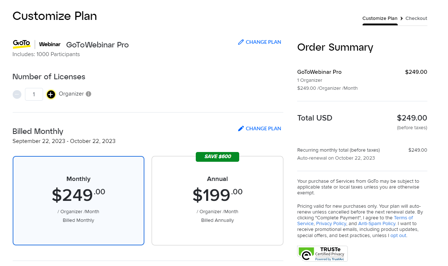Click the Webinar product logo

pos(50,44)
